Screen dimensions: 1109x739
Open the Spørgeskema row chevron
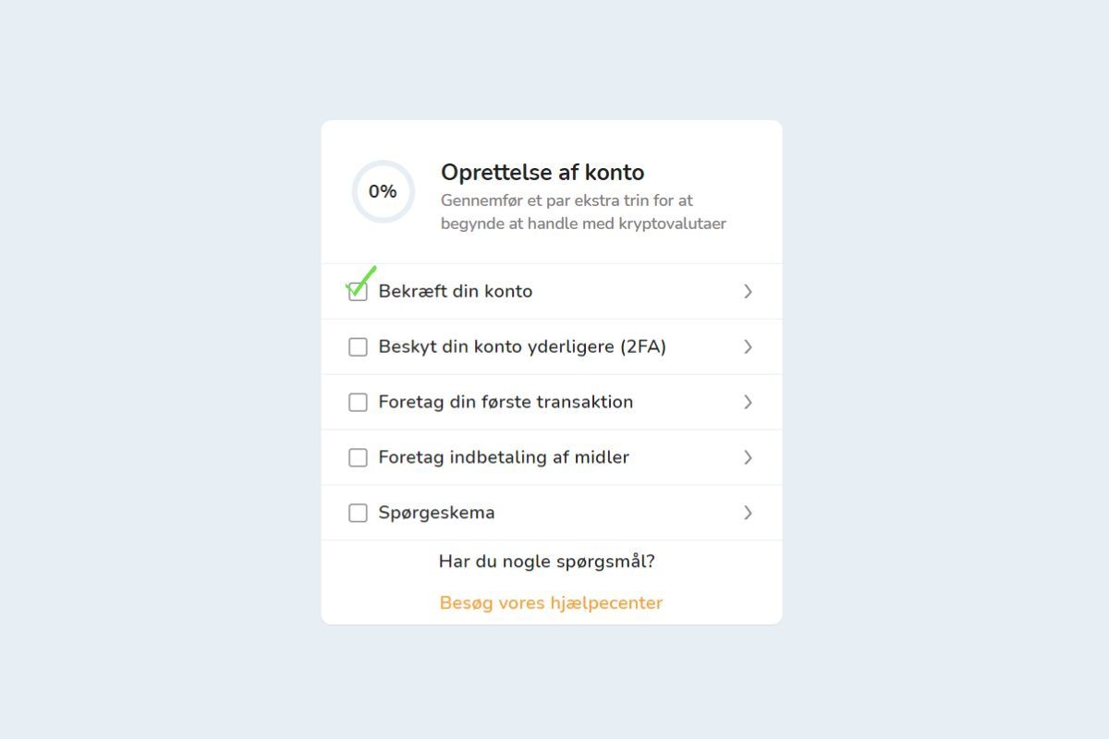coord(749,514)
